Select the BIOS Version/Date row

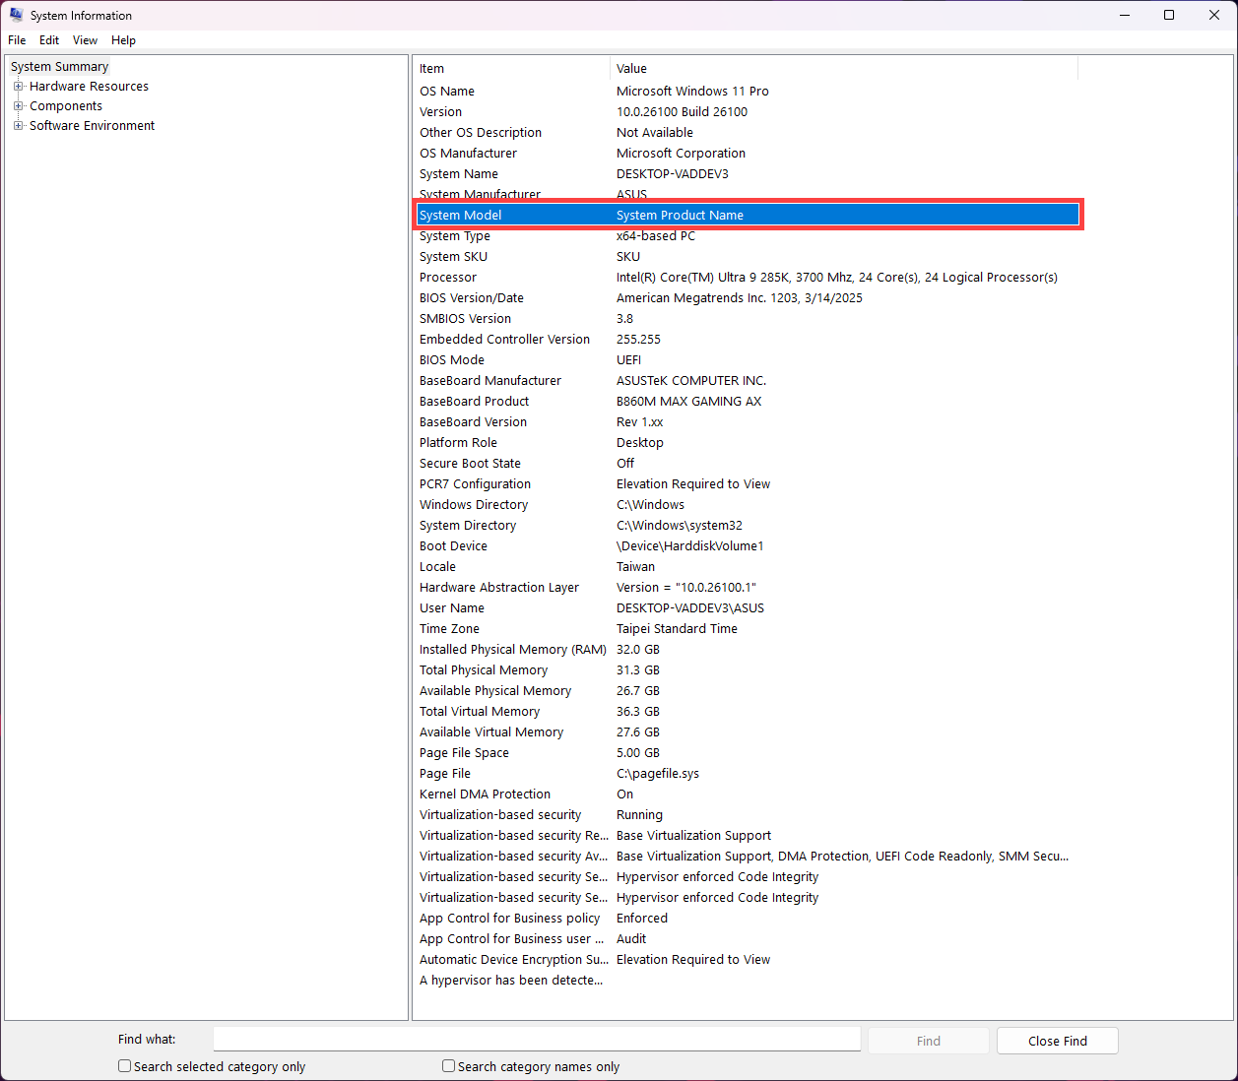tap(747, 298)
